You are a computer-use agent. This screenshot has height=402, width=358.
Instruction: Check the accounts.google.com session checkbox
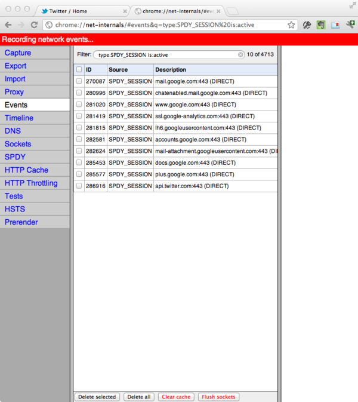(79, 139)
